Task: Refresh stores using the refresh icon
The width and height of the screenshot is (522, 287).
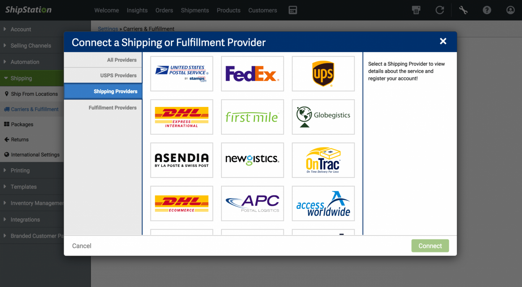Action: click(440, 10)
